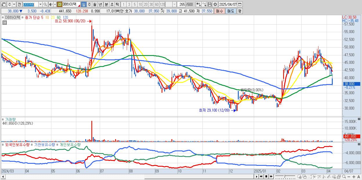Click the horizontal scrollbar left arrow
Image resolution: width=362 pixels, height=180 pixels.
coord(3,177)
